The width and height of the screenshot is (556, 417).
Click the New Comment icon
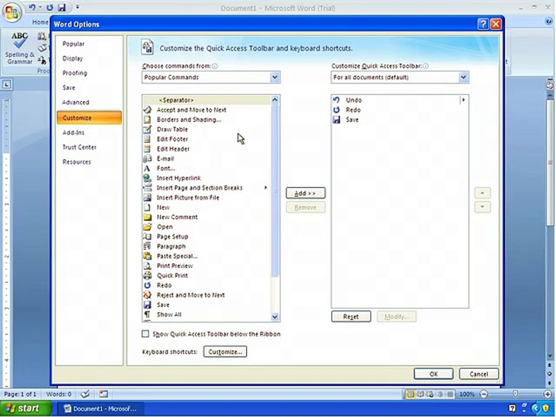point(147,217)
